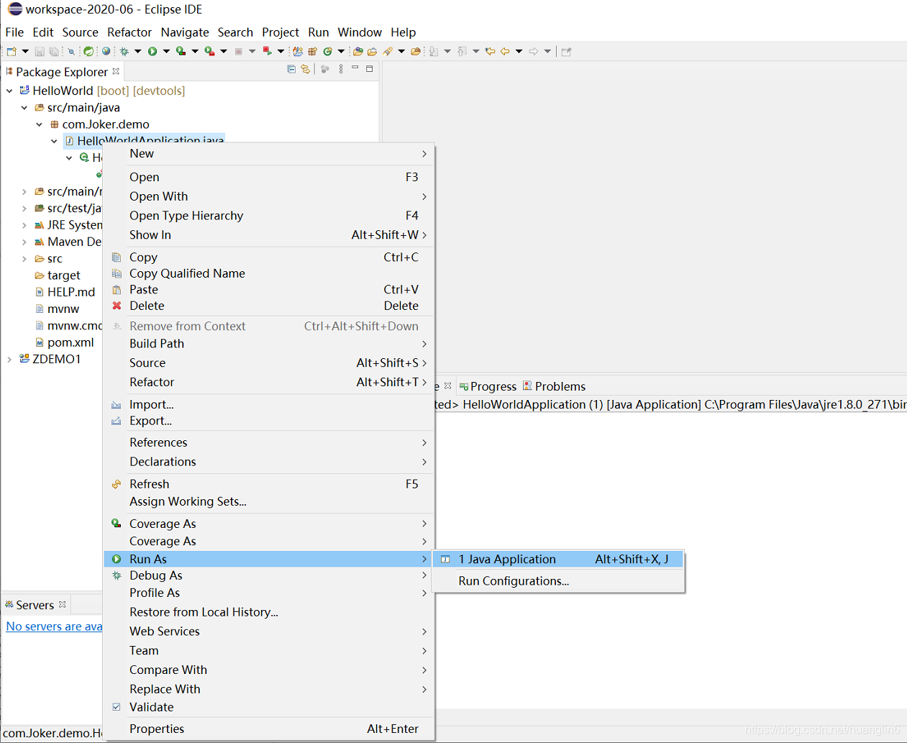Open the Refactor menu in menu bar
The width and height of the screenshot is (907, 743).
(x=129, y=32)
